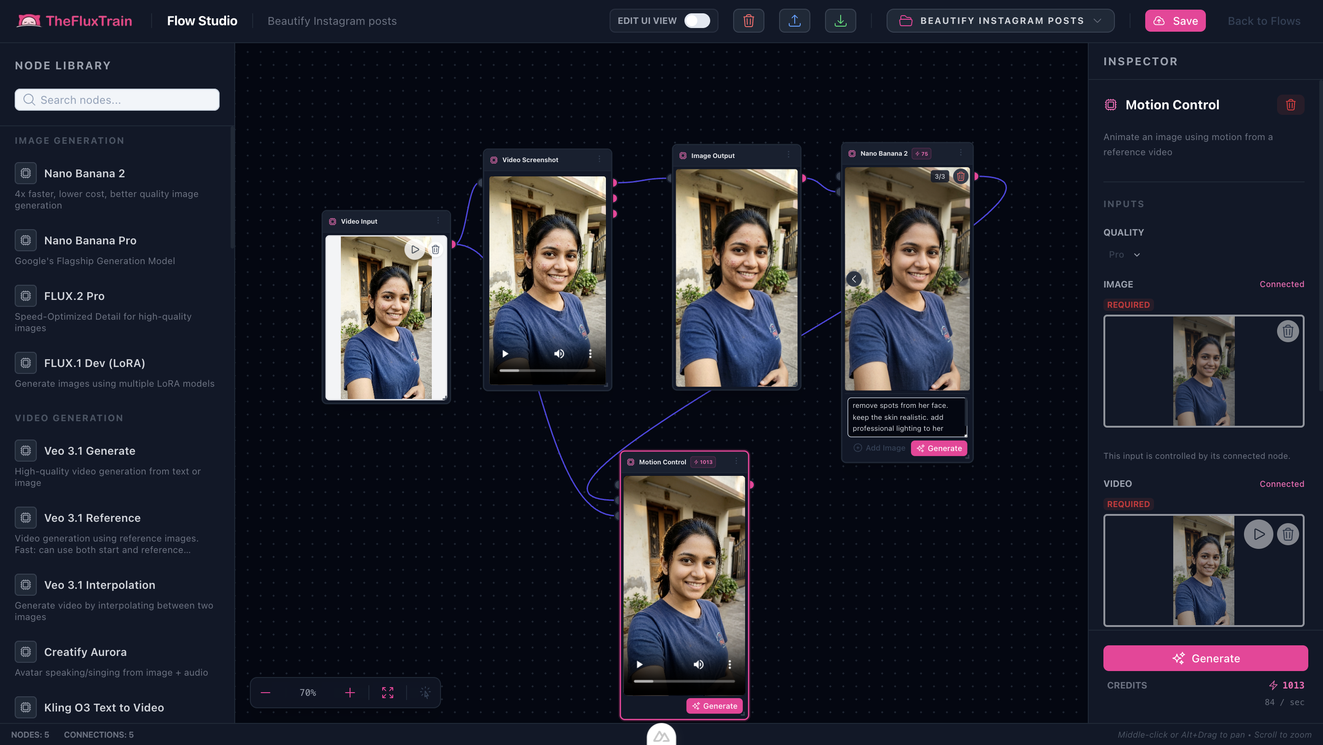Toggle the pointer interaction mode icon
1323x745 pixels.
pos(425,693)
